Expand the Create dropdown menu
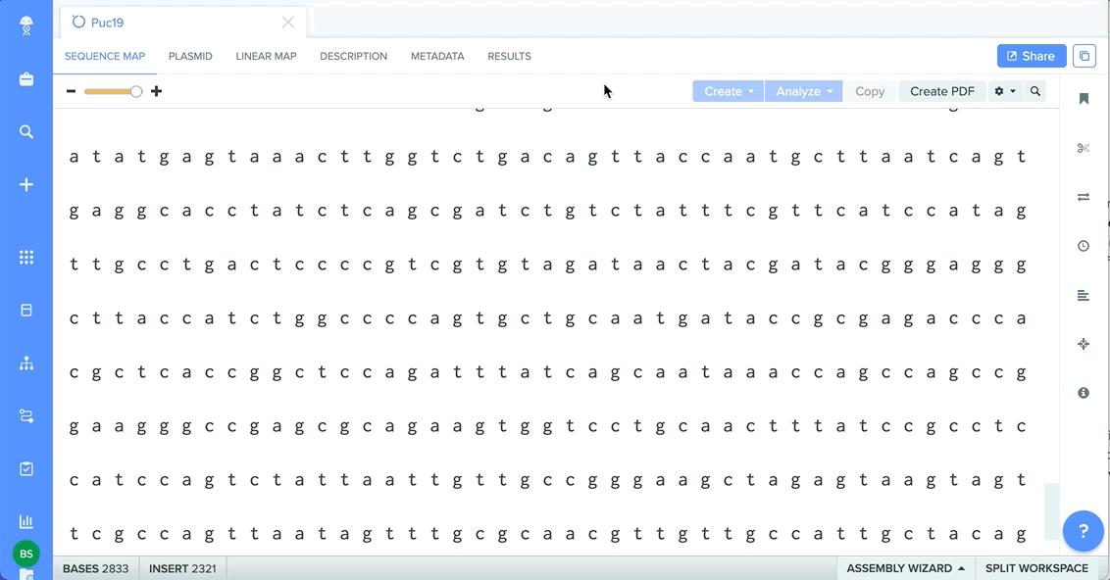The width and height of the screenshot is (1110, 580). click(x=729, y=91)
